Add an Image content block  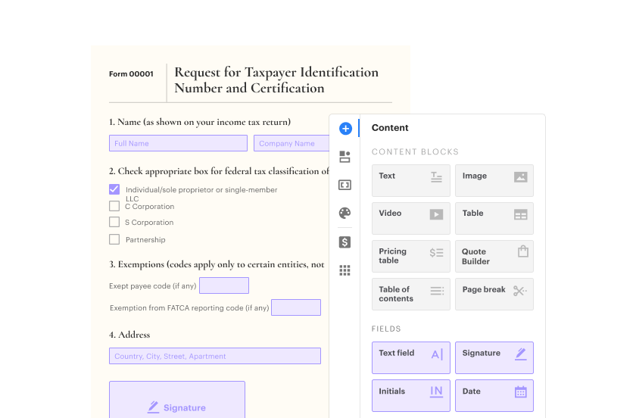[494, 180]
